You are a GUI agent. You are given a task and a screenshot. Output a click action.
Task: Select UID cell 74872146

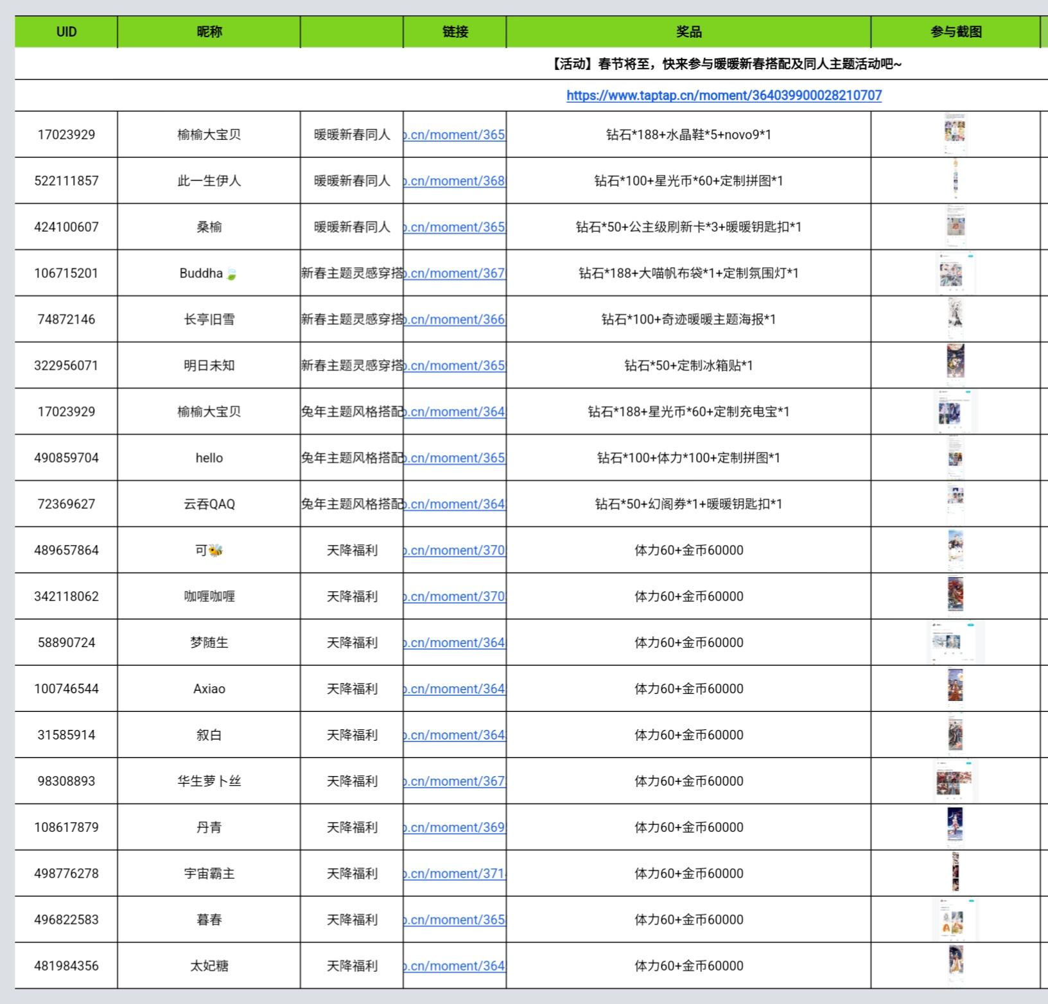click(x=66, y=320)
